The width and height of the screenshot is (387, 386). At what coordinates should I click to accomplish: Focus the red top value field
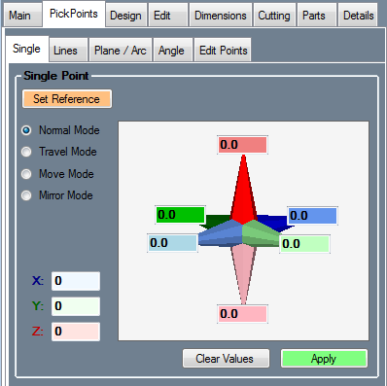(x=242, y=145)
